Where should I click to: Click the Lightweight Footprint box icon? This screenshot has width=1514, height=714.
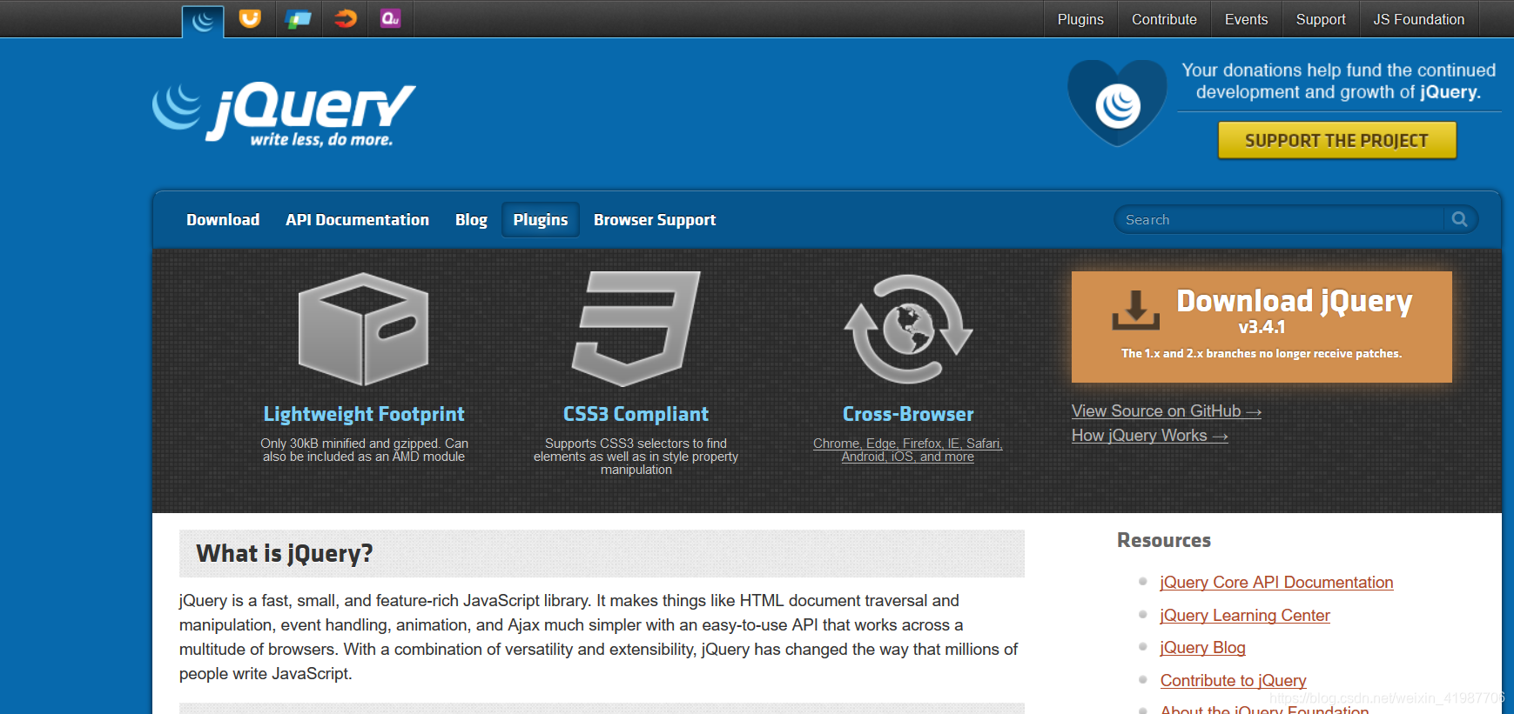point(363,329)
